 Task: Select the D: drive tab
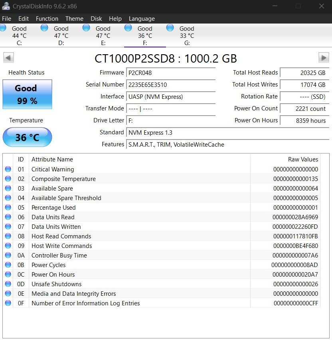(61, 35)
